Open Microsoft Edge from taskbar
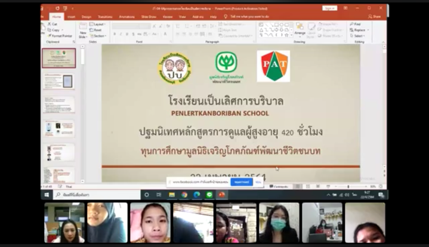Viewport: 429px width, 247px height. (197, 194)
